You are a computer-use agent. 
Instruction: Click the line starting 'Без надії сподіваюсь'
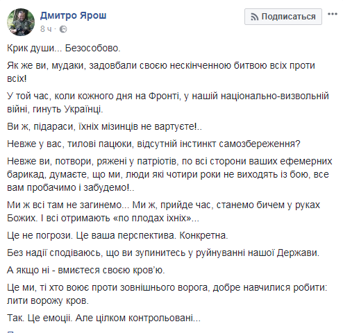tap(163, 253)
